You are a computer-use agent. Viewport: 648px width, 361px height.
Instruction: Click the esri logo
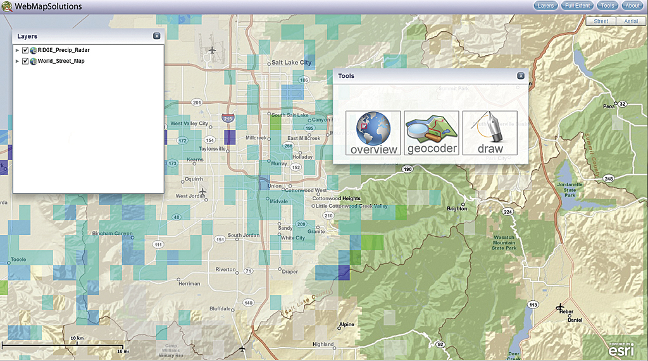tap(621, 350)
